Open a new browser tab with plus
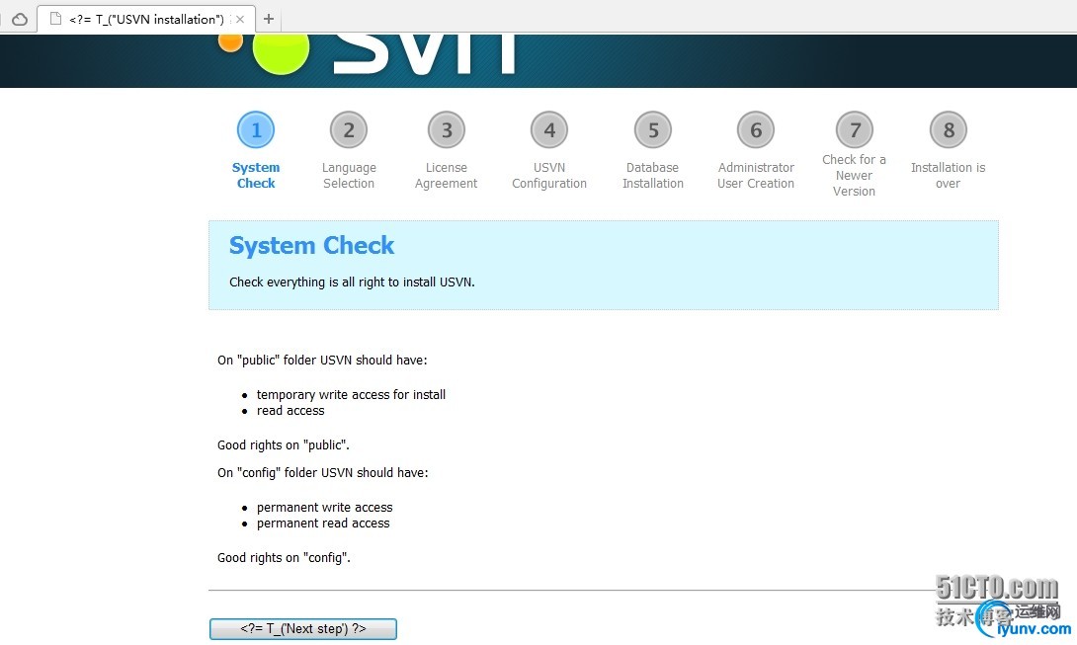Screen dimensions: 1077x645 tap(269, 19)
